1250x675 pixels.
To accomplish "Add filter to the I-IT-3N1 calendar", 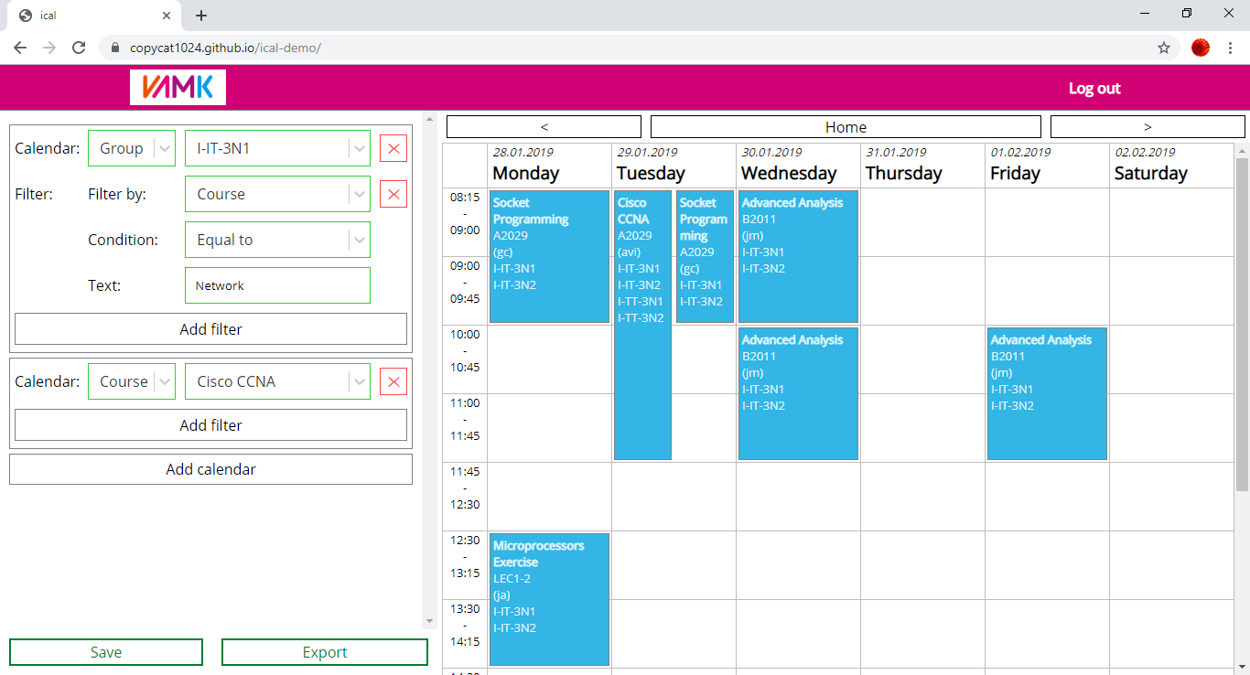I will pyautogui.click(x=210, y=329).
